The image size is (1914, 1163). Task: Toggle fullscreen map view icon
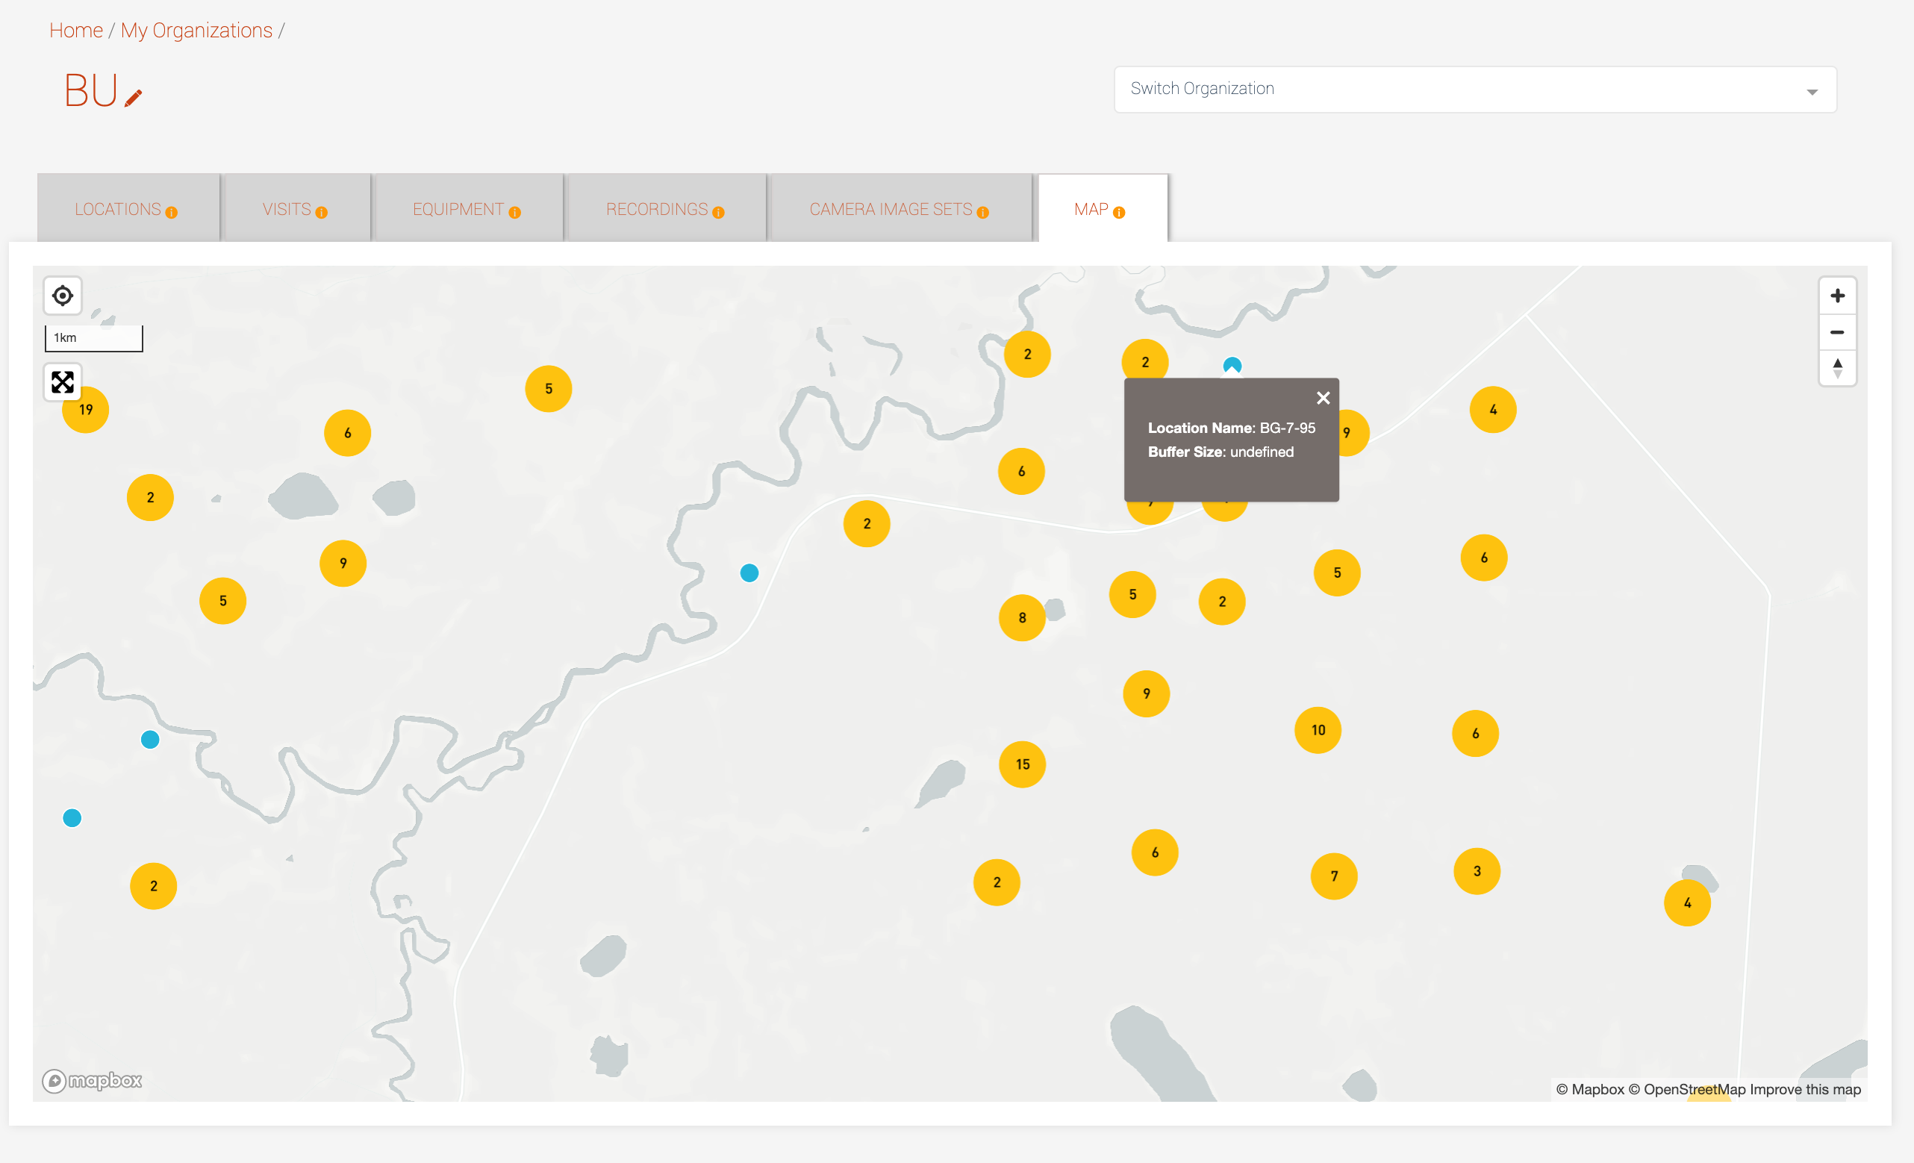point(62,382)
